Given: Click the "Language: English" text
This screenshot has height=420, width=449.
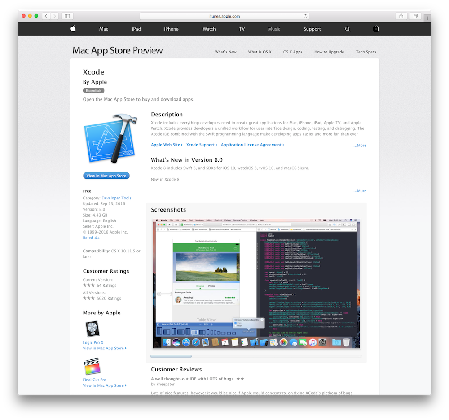Looking at the screenshot, I should (99, 221).
